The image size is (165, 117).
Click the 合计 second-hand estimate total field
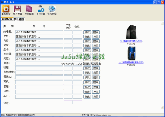click(68, 102)
